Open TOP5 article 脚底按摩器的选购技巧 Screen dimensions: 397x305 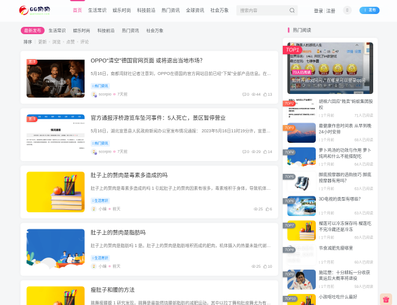click(x=346, y=178)
